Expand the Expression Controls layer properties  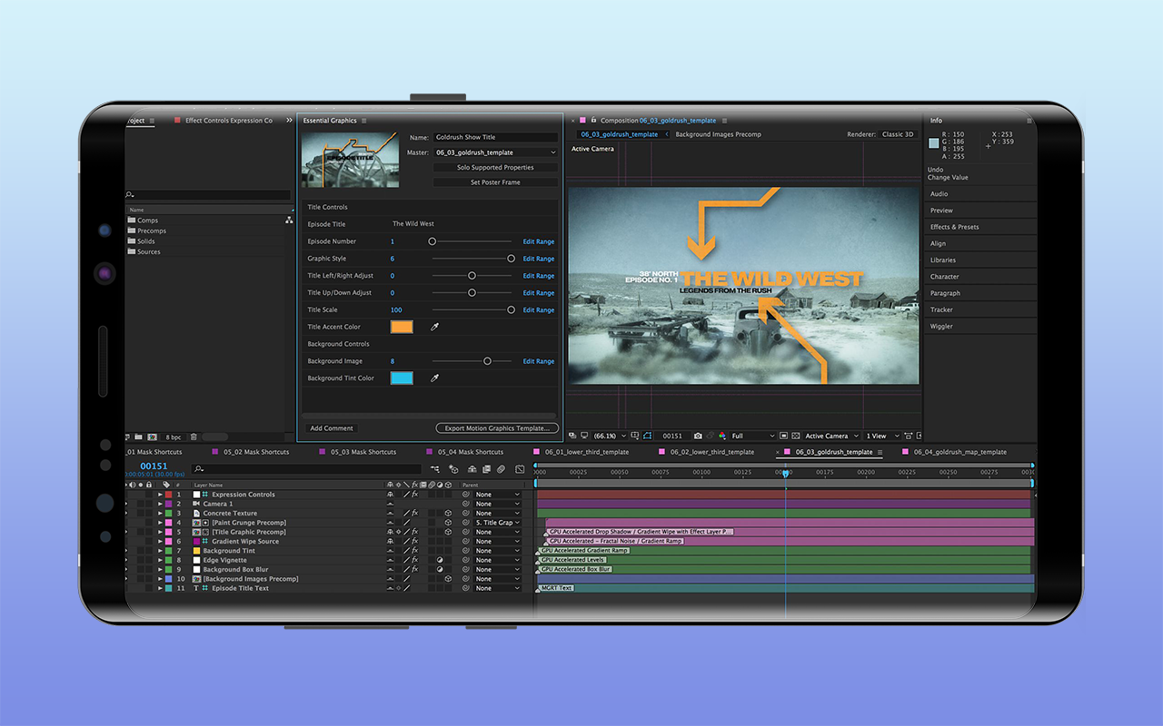pyautogui.click(x=160, y=495)
